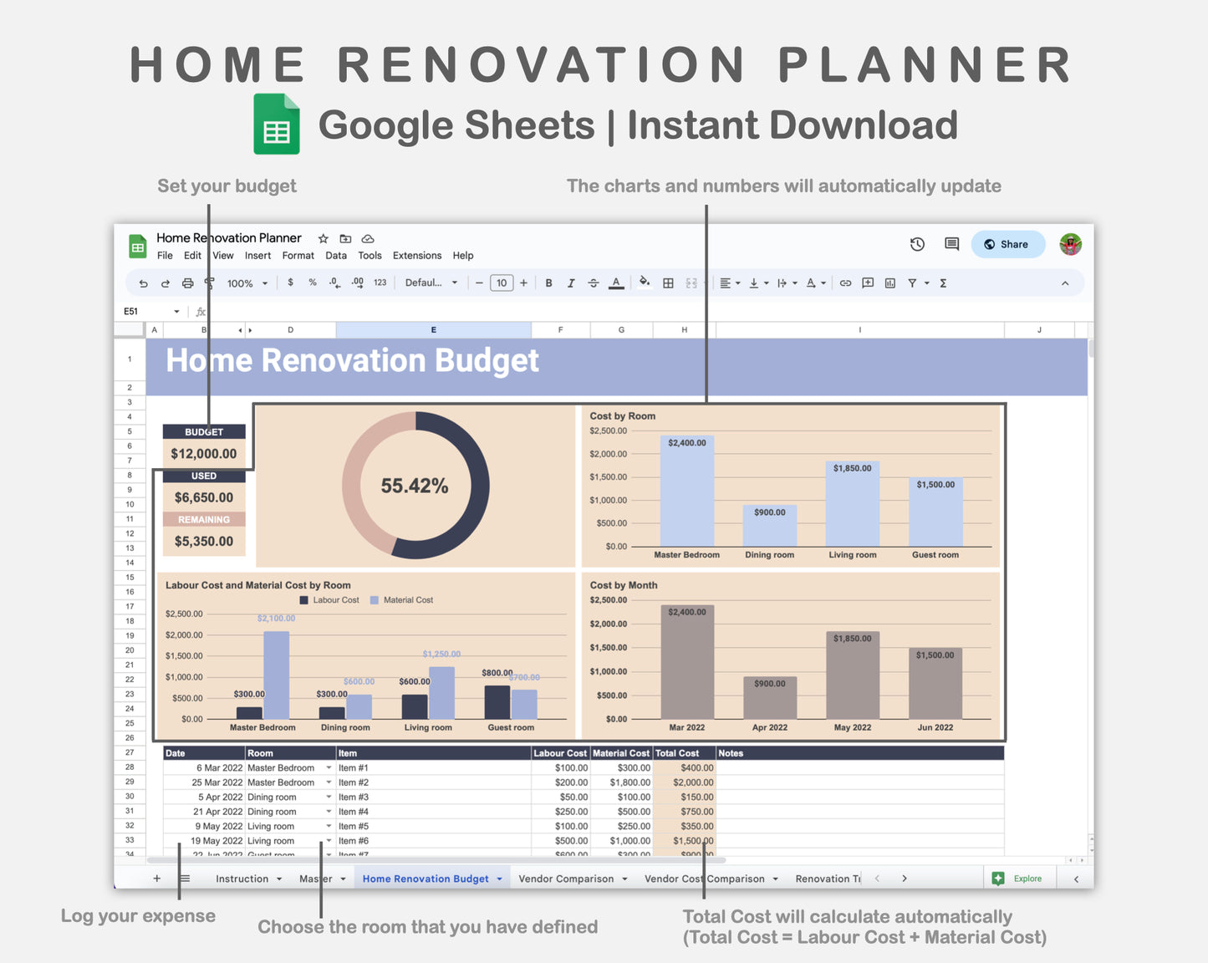Click the Functions sigma icon
The width and height of the screenshot is (1208, 963).
[943, 283]
